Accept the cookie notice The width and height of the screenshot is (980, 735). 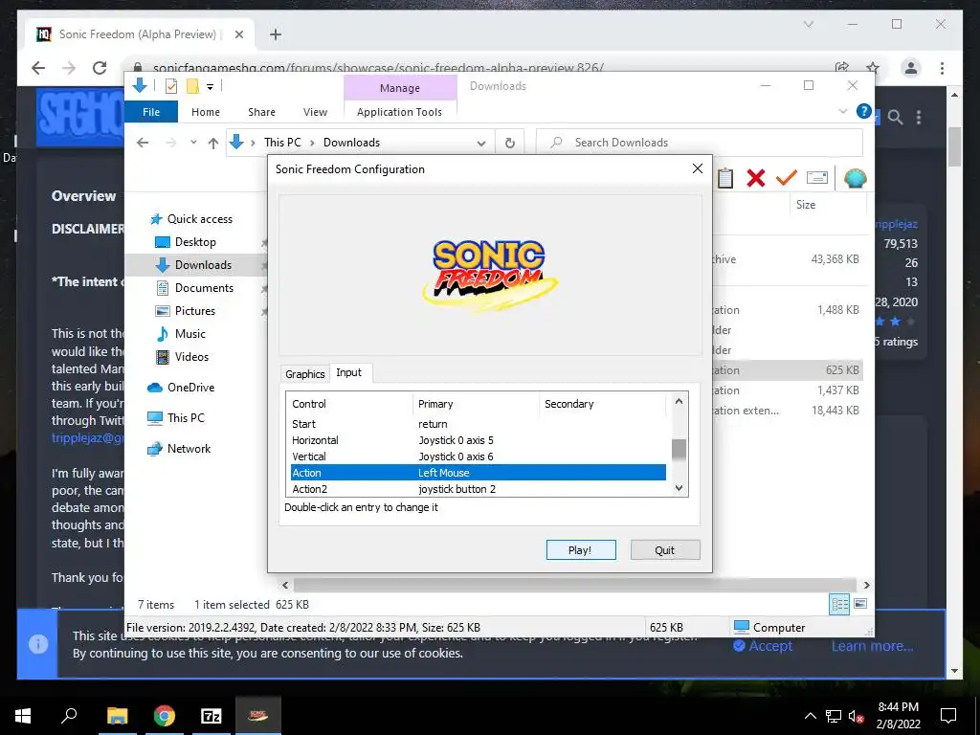tap(763, 646)
